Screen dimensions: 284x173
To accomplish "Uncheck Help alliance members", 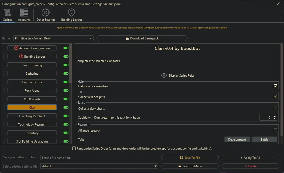I will (275, 86).
